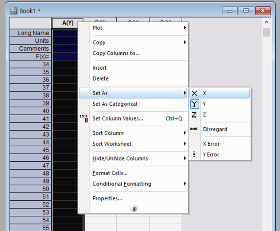The image size is (280, 231).
Task: Set column as Disregard
Action: pyautogui.click(x=219, y=129)
